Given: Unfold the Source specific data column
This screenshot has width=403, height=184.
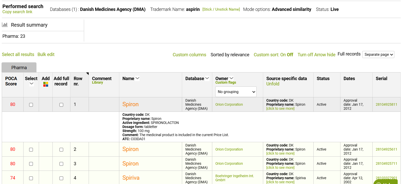Looking at the screenshot, I should tap(273, 84).
